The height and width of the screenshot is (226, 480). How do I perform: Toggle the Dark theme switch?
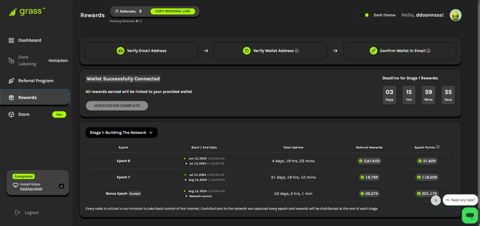point(364,15)
